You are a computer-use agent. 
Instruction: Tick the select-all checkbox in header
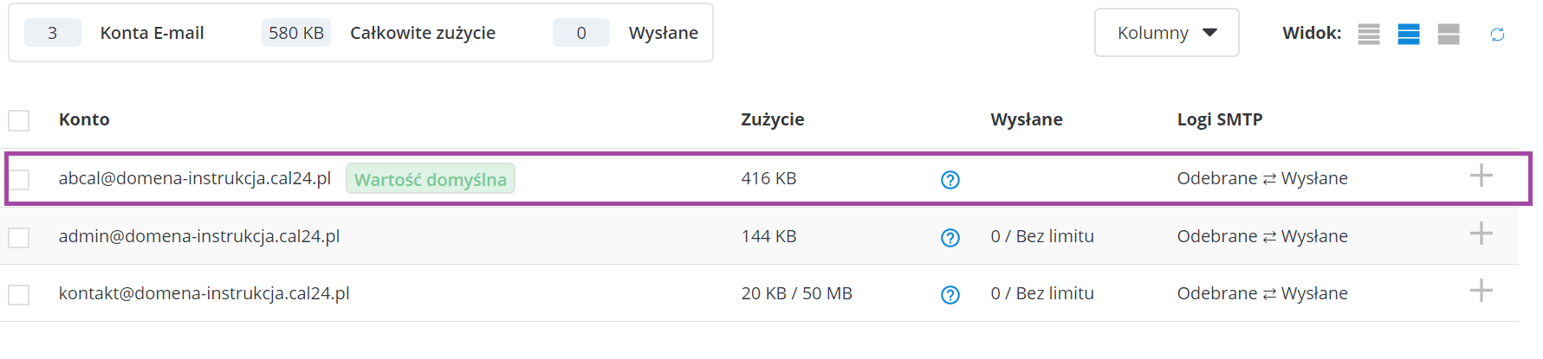[x=19, y=120]
